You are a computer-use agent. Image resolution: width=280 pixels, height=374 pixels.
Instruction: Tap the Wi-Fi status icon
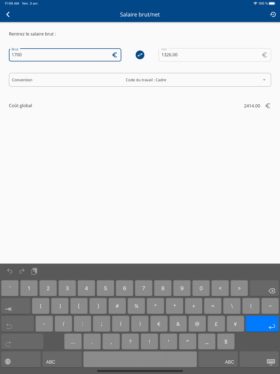255,3
